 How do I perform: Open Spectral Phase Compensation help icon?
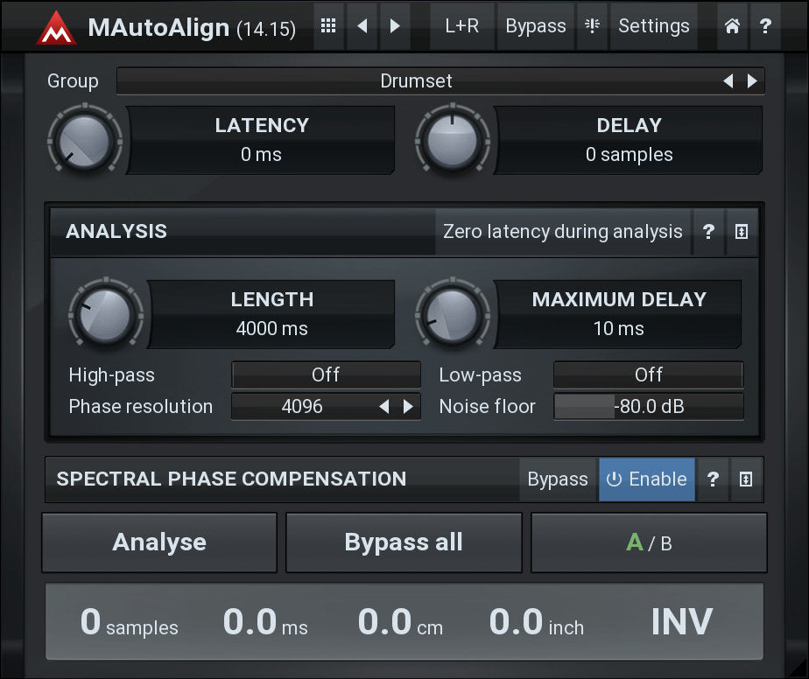(x=713, y=479)
